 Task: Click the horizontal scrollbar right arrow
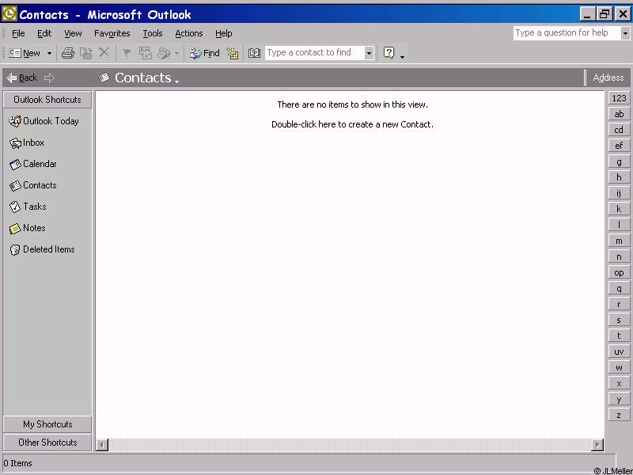coord(597,445)
